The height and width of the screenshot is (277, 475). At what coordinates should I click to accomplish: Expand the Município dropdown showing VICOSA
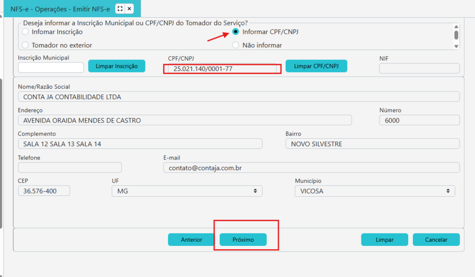pos(374,191)
